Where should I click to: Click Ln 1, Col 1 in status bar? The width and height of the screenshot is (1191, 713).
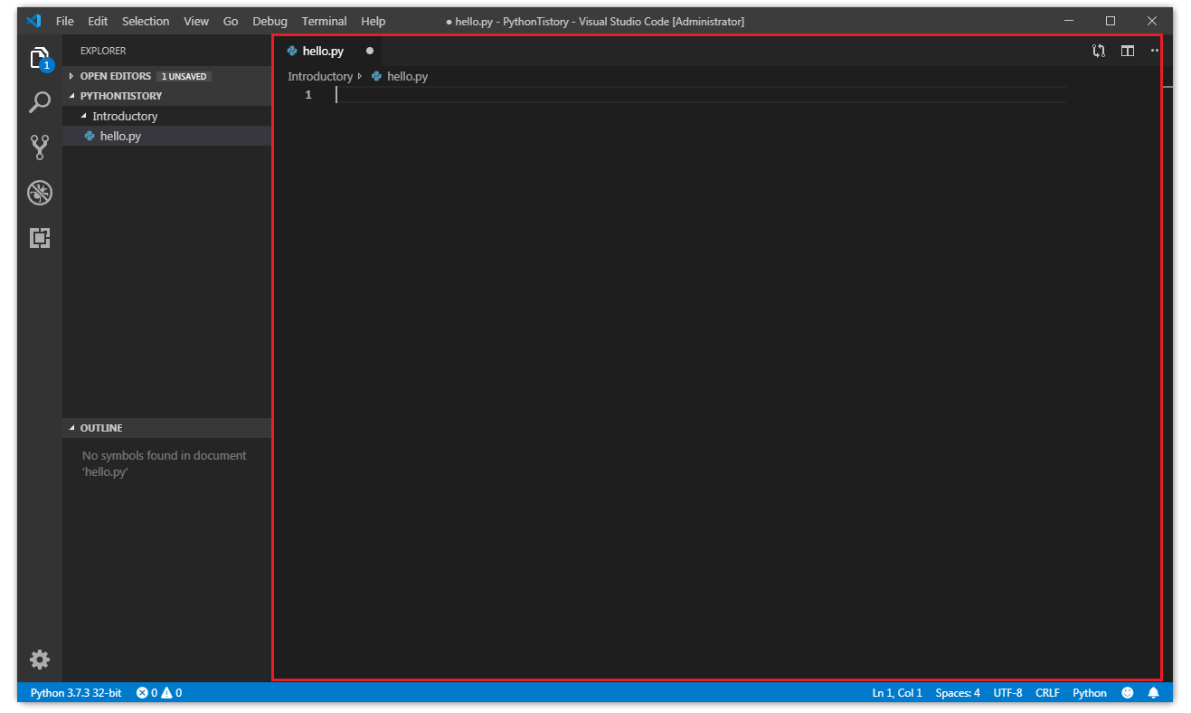pyautogui.click(x=897, y=693)
